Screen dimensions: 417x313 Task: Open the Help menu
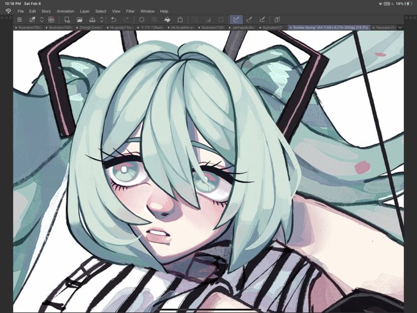(164, 11)
